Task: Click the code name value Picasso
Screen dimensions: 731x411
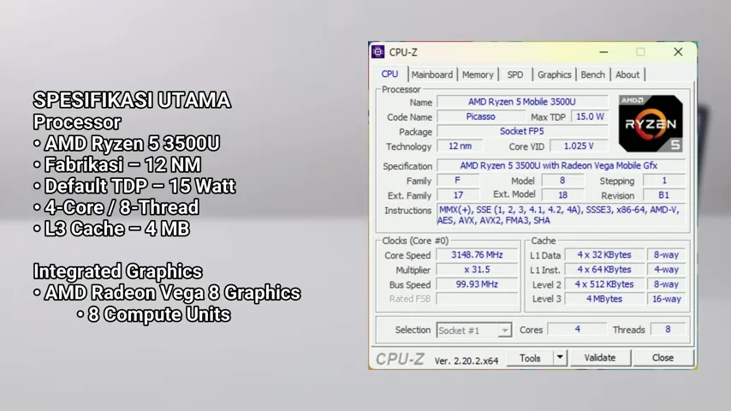Action: (x=481, y=116)
